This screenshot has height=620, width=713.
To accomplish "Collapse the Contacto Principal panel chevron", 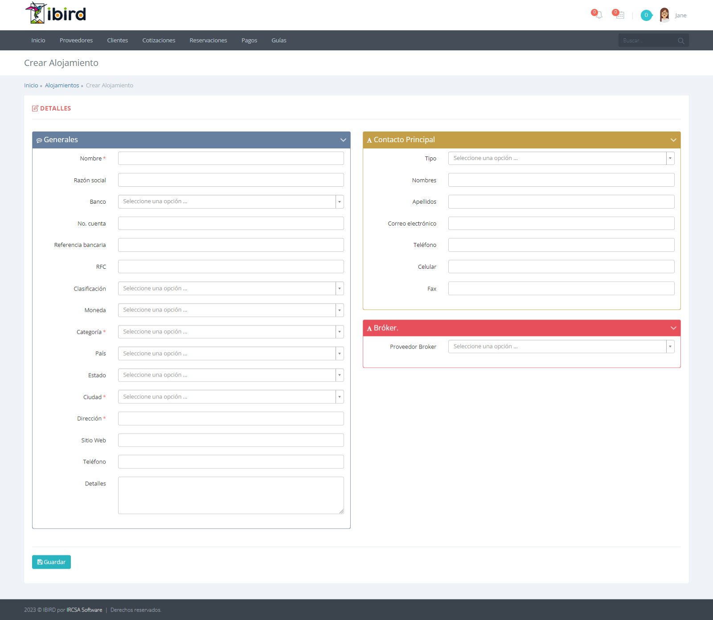I will click(673, 140).
